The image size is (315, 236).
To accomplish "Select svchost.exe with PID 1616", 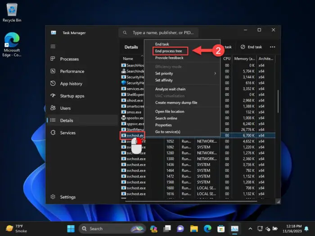I will pyautogui.click(x=198, y=194).
